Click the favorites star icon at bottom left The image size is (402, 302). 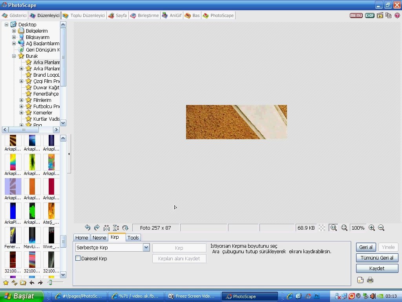click(x=5, y=283)
